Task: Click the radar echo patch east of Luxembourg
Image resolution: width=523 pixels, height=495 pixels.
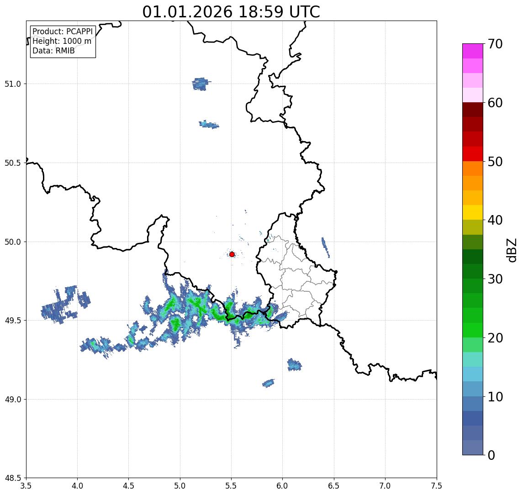Action: click(x=326, y=247)
